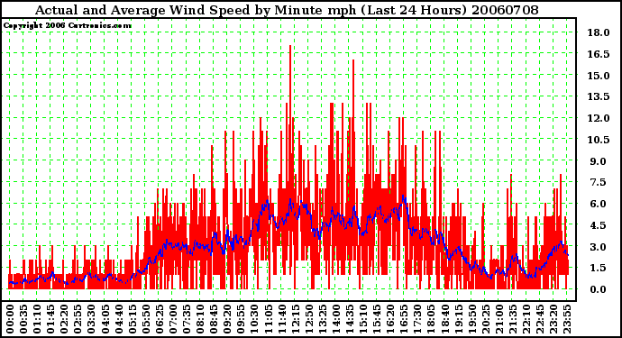Viewport: 622px width, 338px height.
Task: Click the 15:45 time label
Action: (377, 319)
